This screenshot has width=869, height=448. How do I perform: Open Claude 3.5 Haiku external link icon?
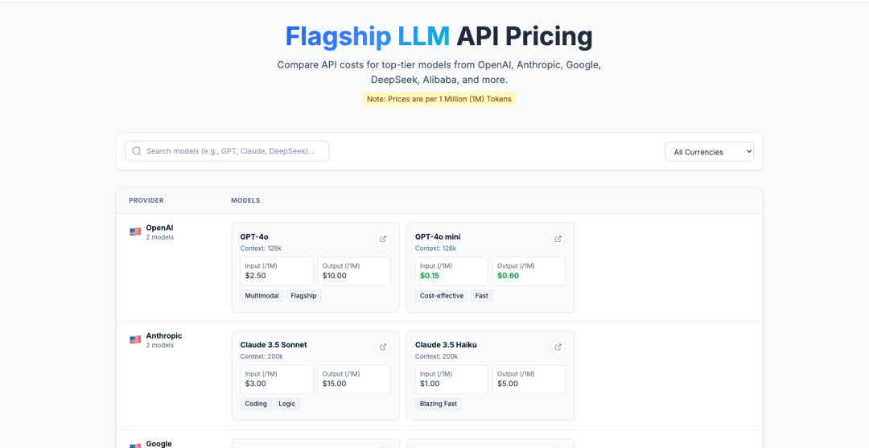558,347
